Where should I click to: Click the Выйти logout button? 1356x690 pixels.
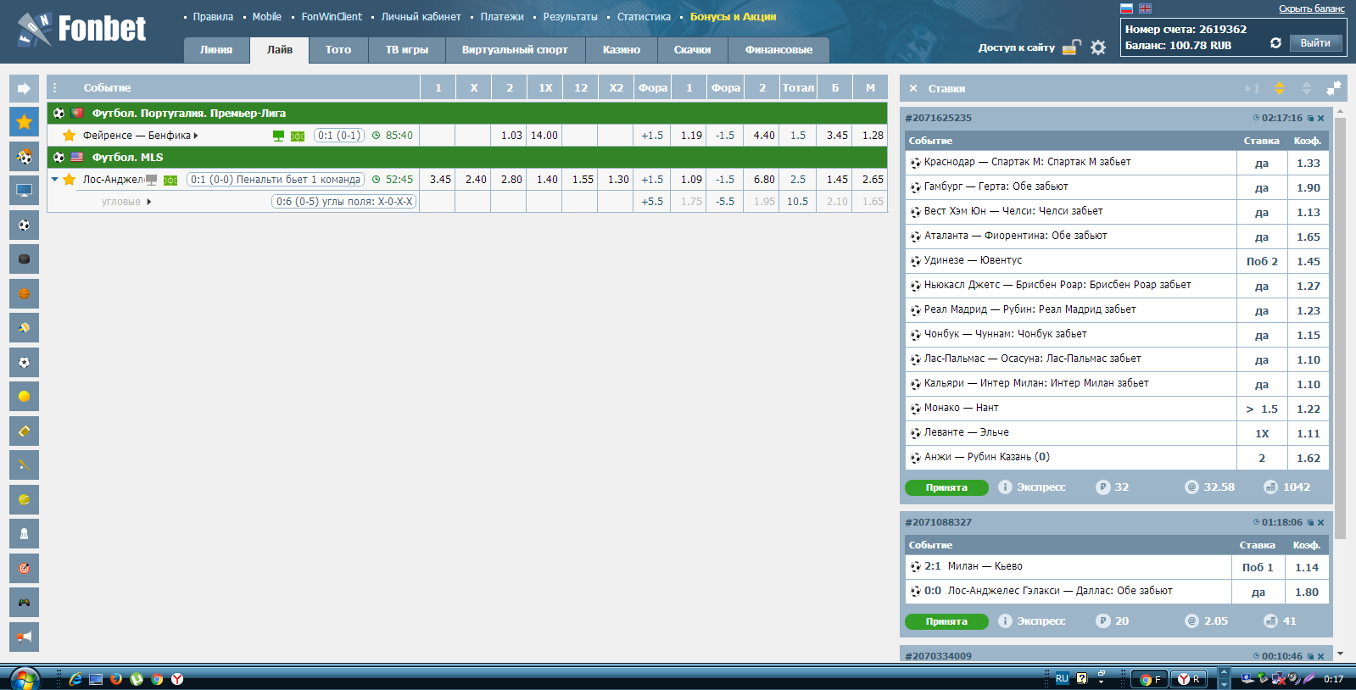pos(1315,43)
